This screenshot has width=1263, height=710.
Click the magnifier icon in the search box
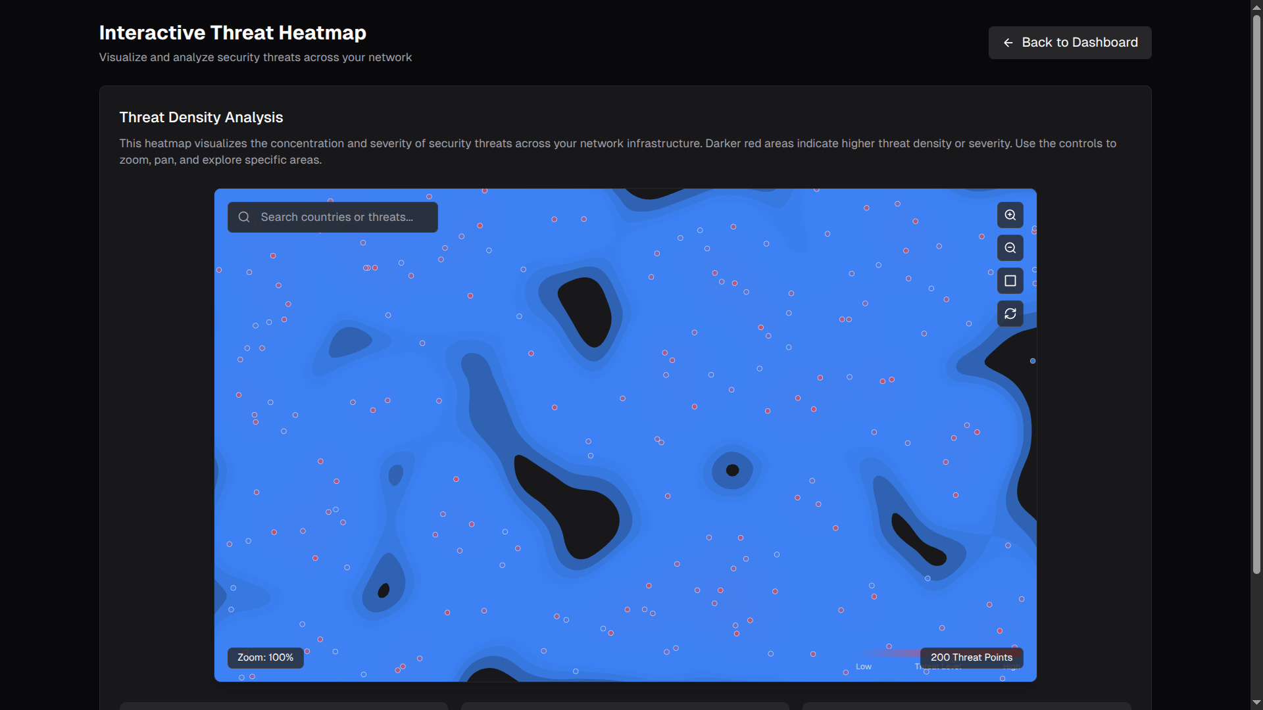pos(244,217)
